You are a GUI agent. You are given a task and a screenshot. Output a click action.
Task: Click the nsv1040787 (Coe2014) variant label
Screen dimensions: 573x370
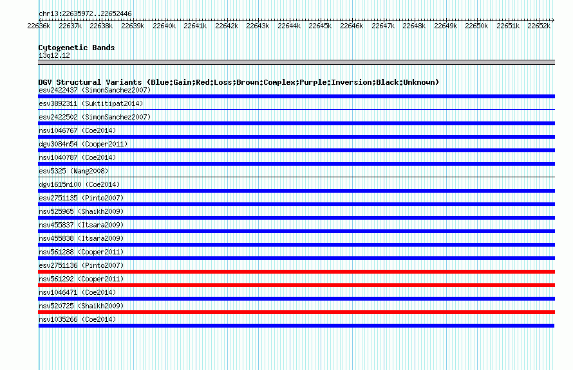point(77,157)
